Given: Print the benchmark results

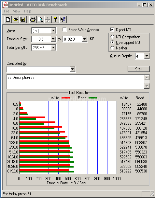Looking at the screenshot, I should click(x=33, y=20).
